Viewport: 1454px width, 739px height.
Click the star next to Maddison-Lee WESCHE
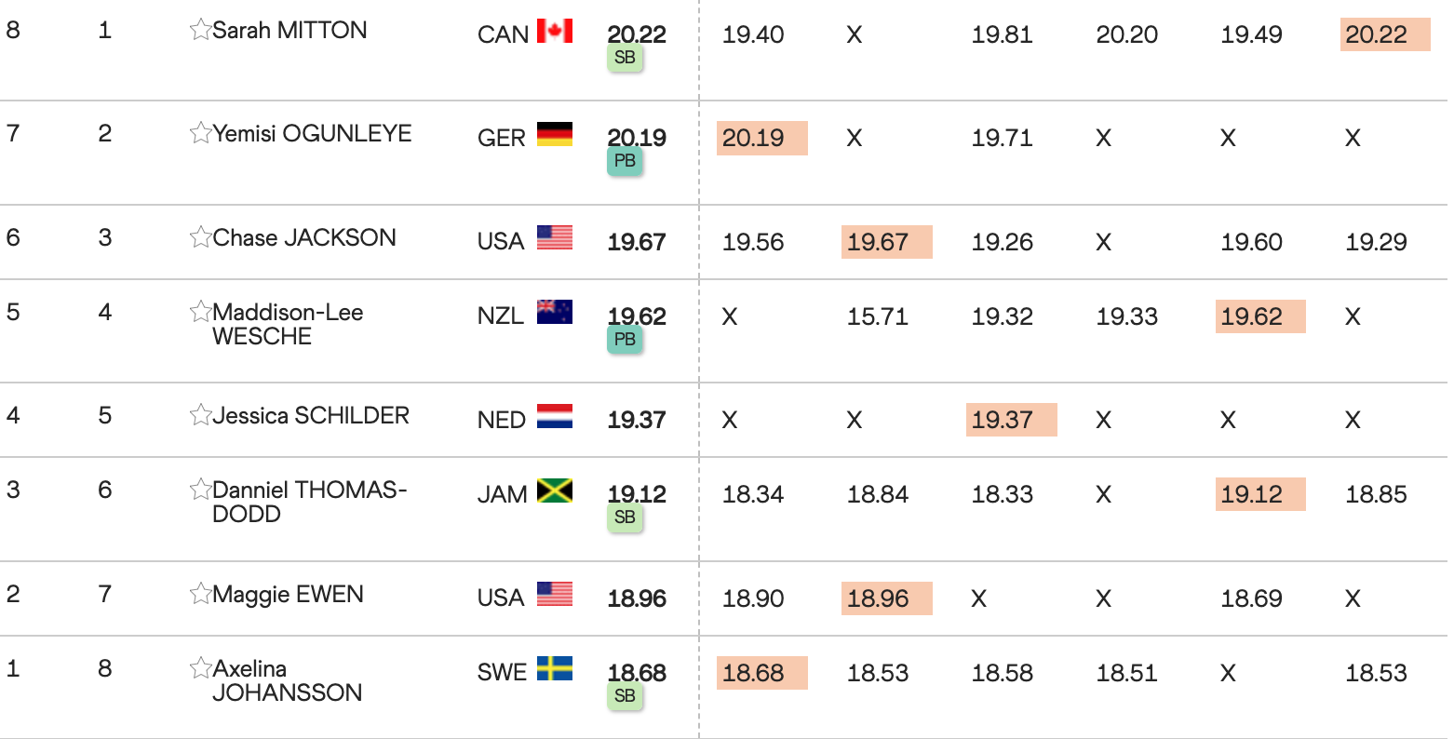tap(200, 312)
